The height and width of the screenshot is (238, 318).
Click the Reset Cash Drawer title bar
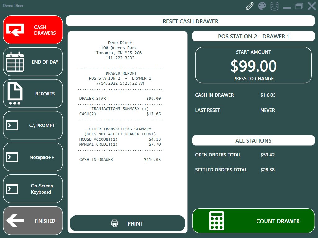(x=190, y=21)
